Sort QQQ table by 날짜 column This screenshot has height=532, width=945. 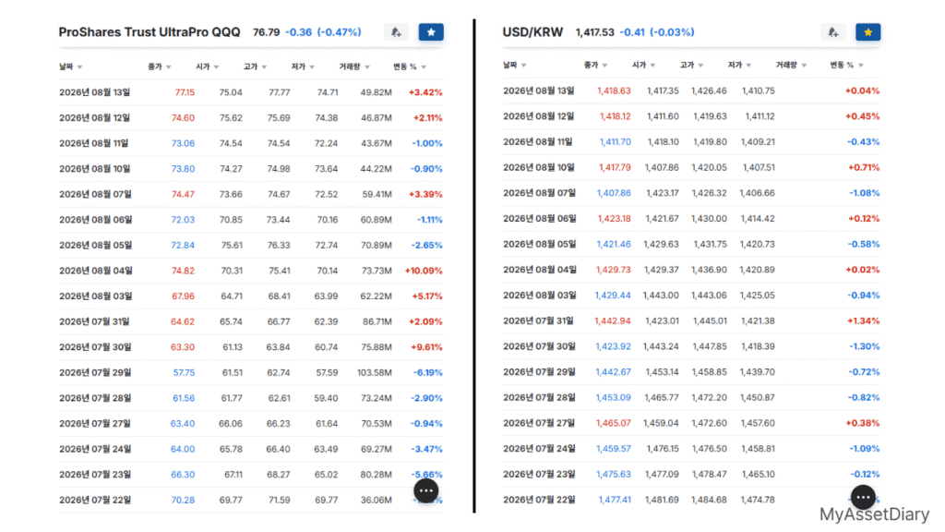[70, 66]
